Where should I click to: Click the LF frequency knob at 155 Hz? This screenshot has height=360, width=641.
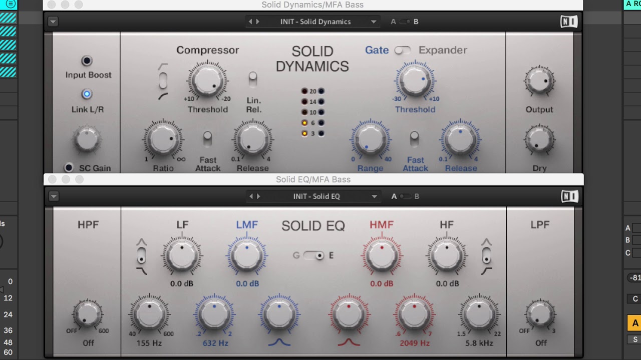tap(150, 314)
